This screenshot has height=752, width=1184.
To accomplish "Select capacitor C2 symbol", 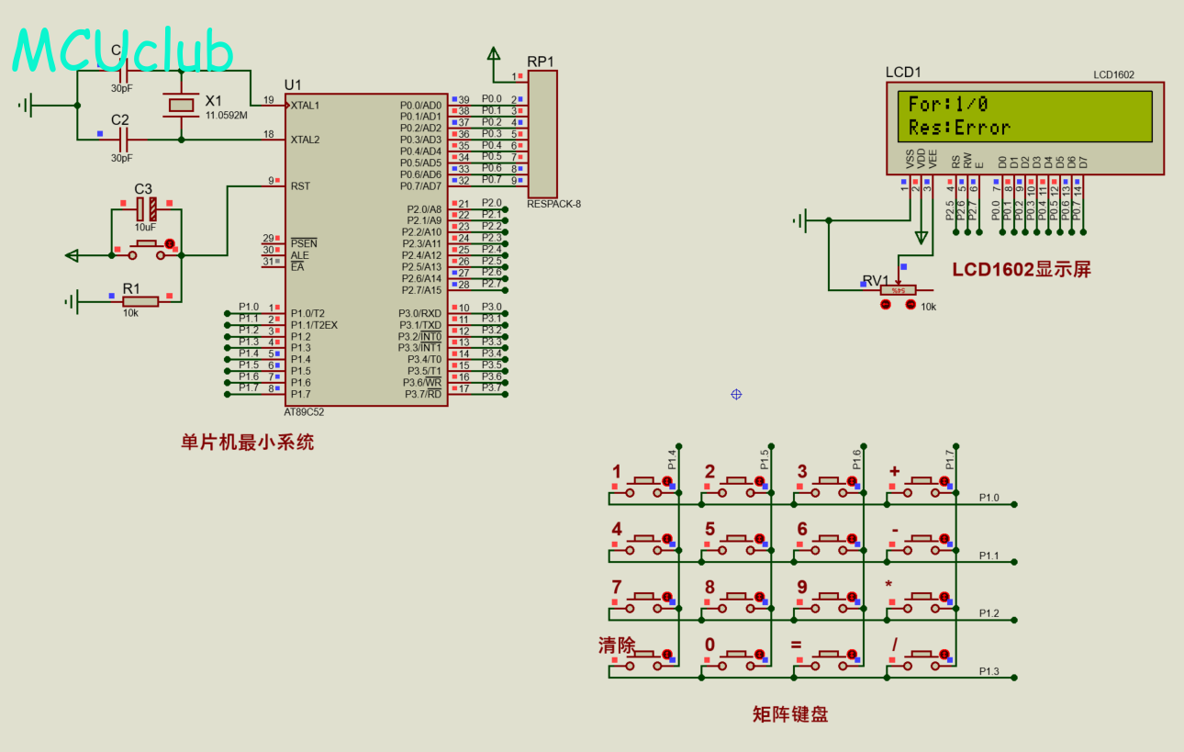I will pyautogui.click(x=124, y=140).
